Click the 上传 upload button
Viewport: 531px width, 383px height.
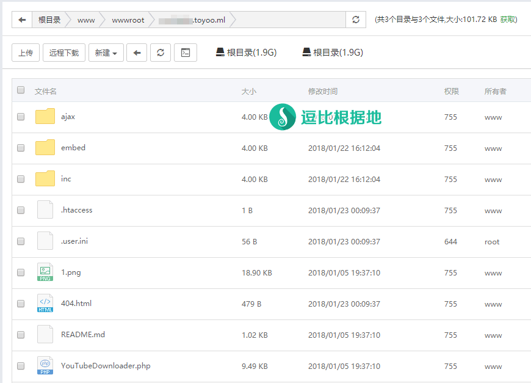pyautogui.click(x=26, y=53)
